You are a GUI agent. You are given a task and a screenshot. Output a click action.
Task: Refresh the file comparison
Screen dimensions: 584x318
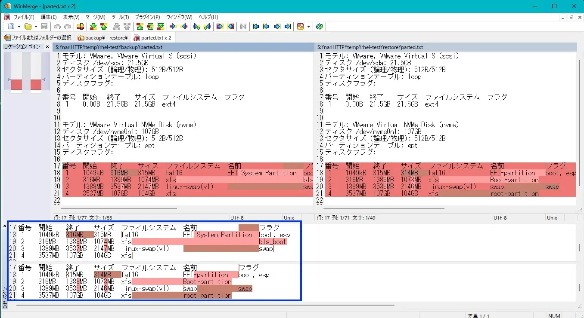[320, 27]
